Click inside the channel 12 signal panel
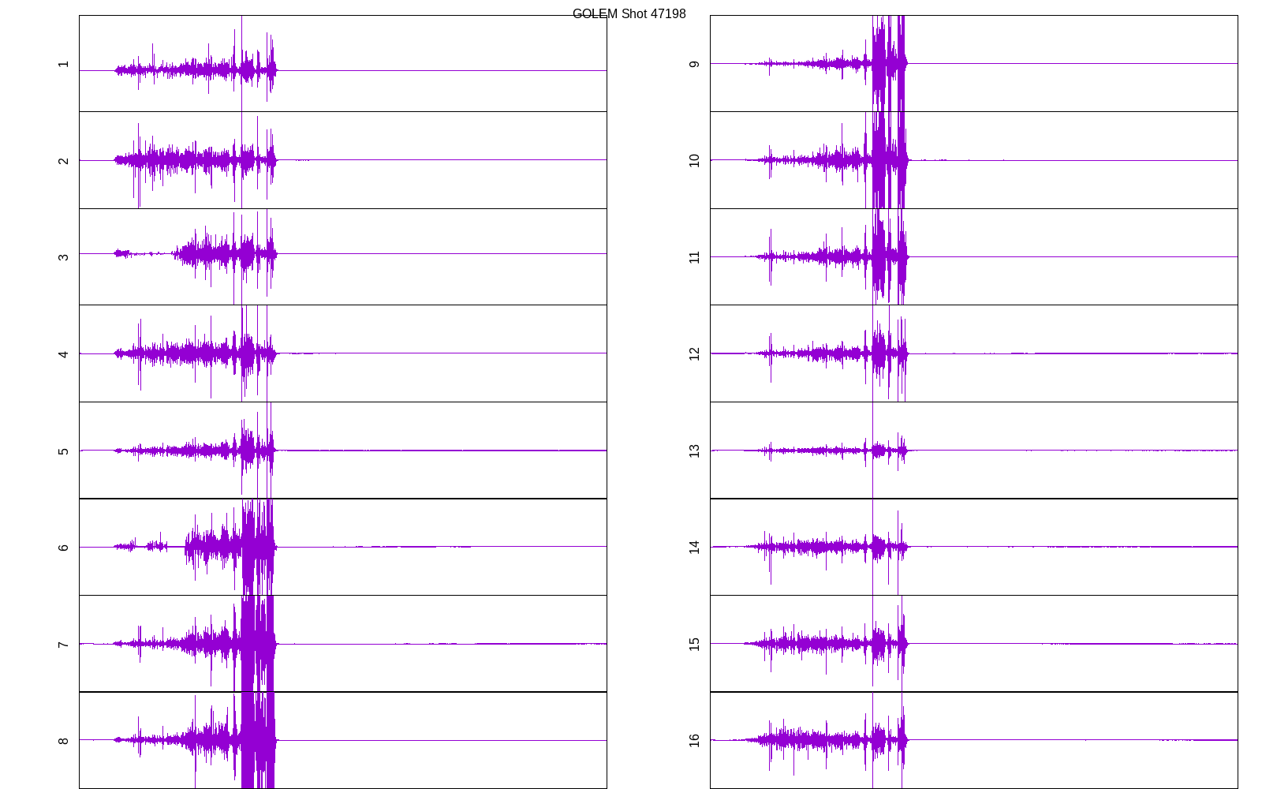The image size is (1262, 789). coord(974,353)
